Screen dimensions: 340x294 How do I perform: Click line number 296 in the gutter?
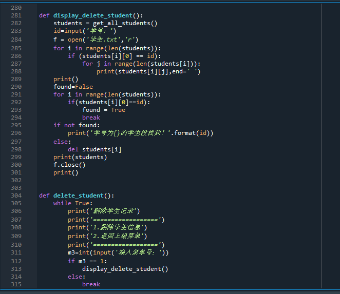tap(16, 133)
